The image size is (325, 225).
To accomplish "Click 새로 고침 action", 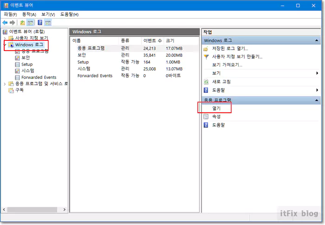I will [221, 82].
